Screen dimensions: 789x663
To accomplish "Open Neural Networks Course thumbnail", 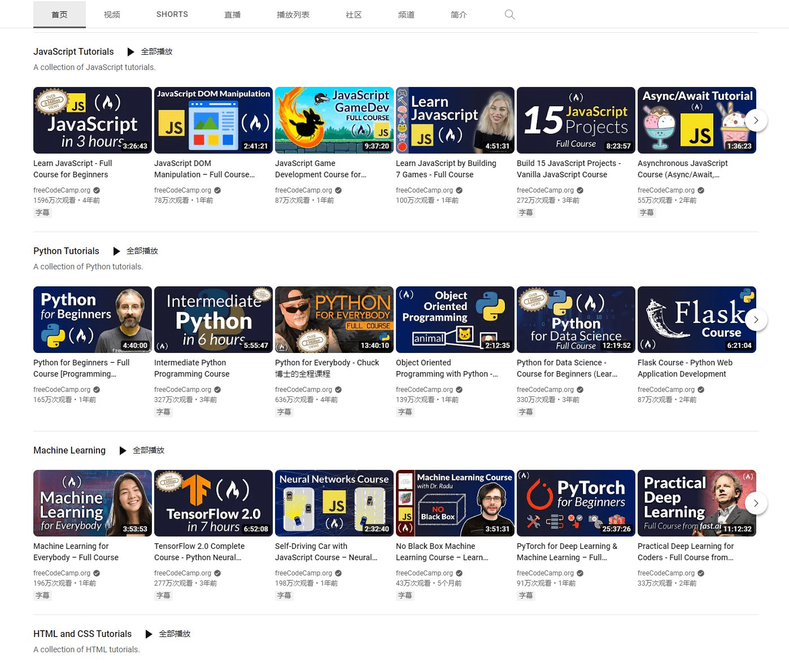I will pyautogui.click(x=334, y=503).
